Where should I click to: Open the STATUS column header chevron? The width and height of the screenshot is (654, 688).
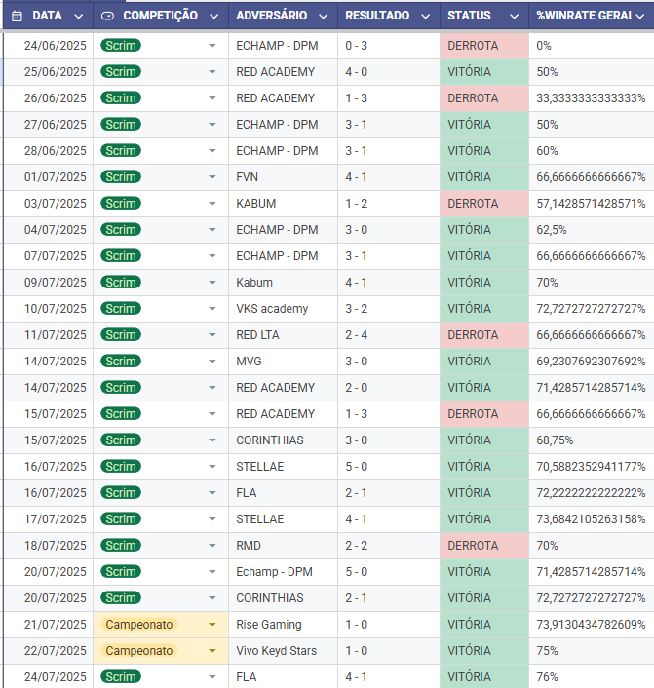tap(514, 17)
